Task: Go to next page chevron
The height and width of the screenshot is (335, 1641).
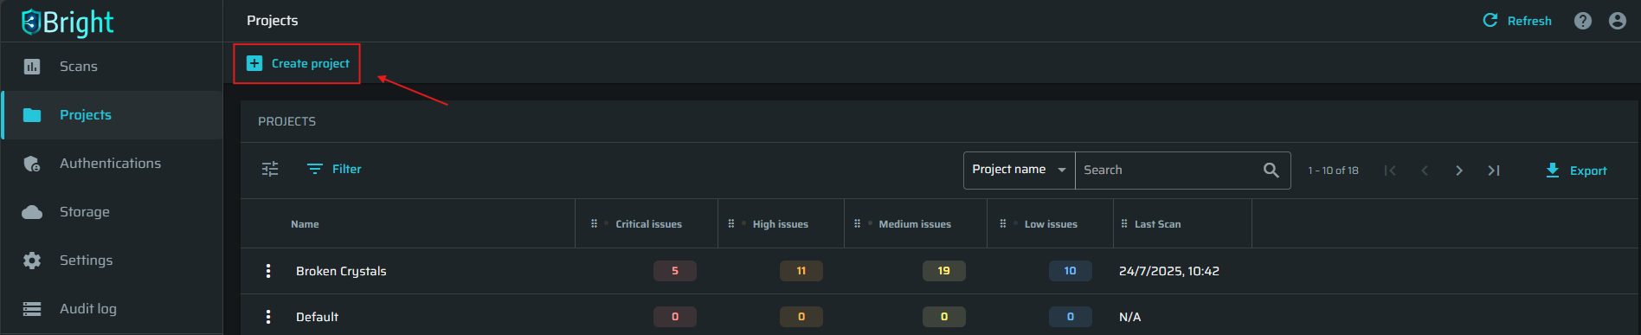Action: coord(1459,171)
